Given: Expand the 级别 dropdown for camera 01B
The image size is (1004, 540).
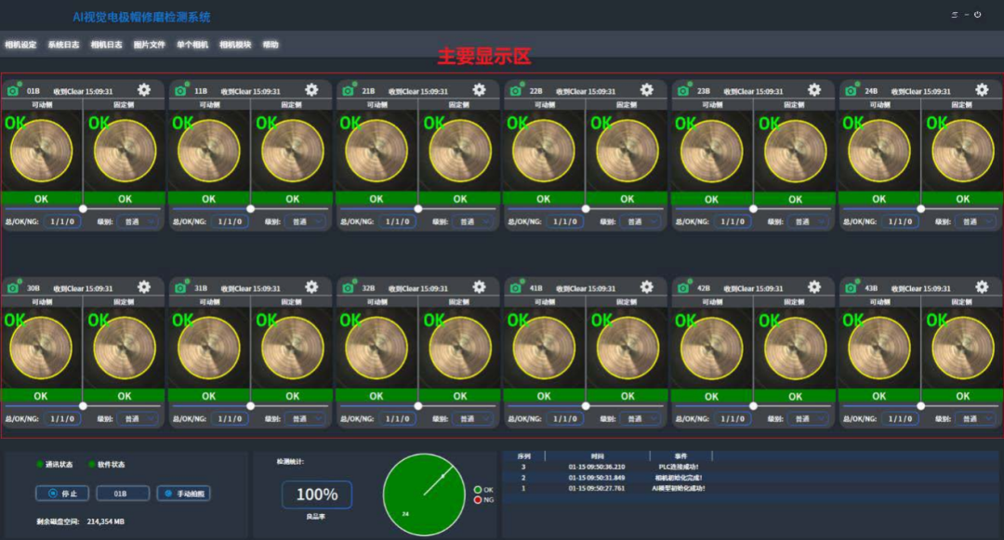Looking at the screenshot, I should click(139, 222).
